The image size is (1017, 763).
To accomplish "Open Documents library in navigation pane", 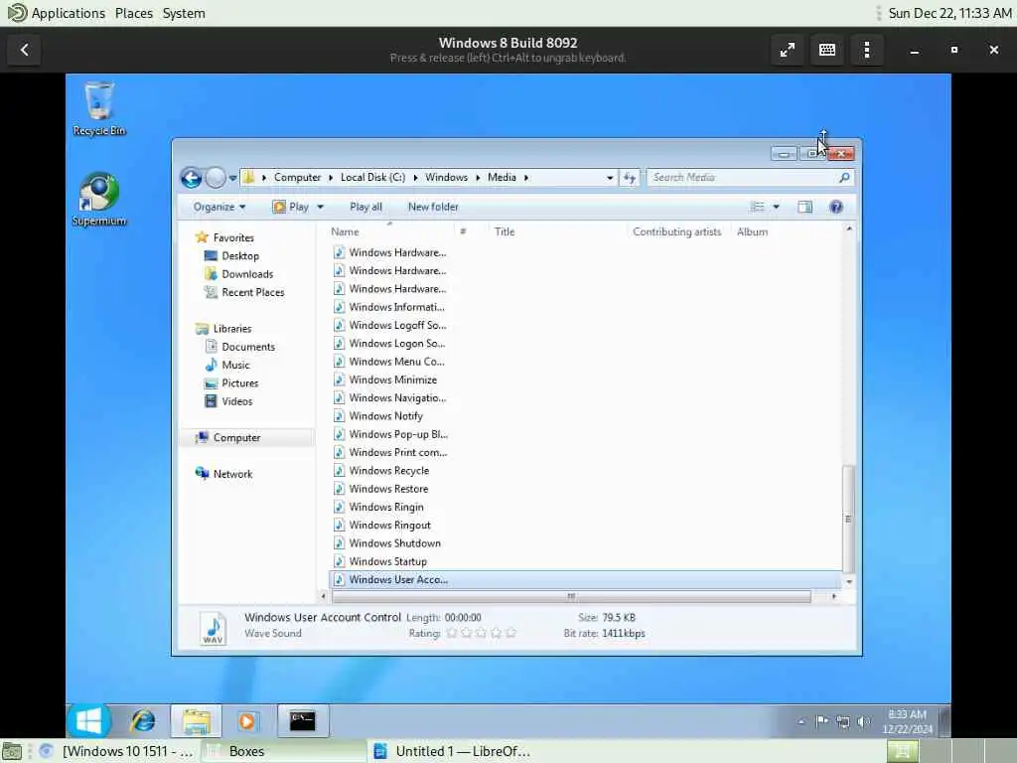I will [247, 347].
